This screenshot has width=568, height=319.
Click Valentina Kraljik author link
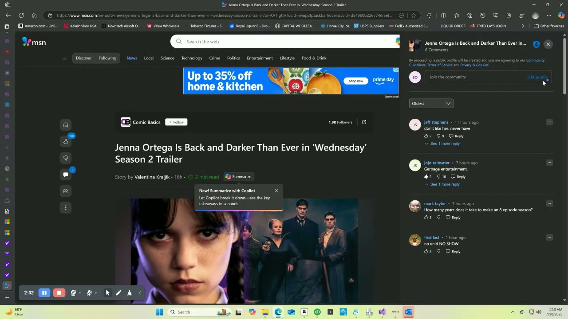coord(152,177)
